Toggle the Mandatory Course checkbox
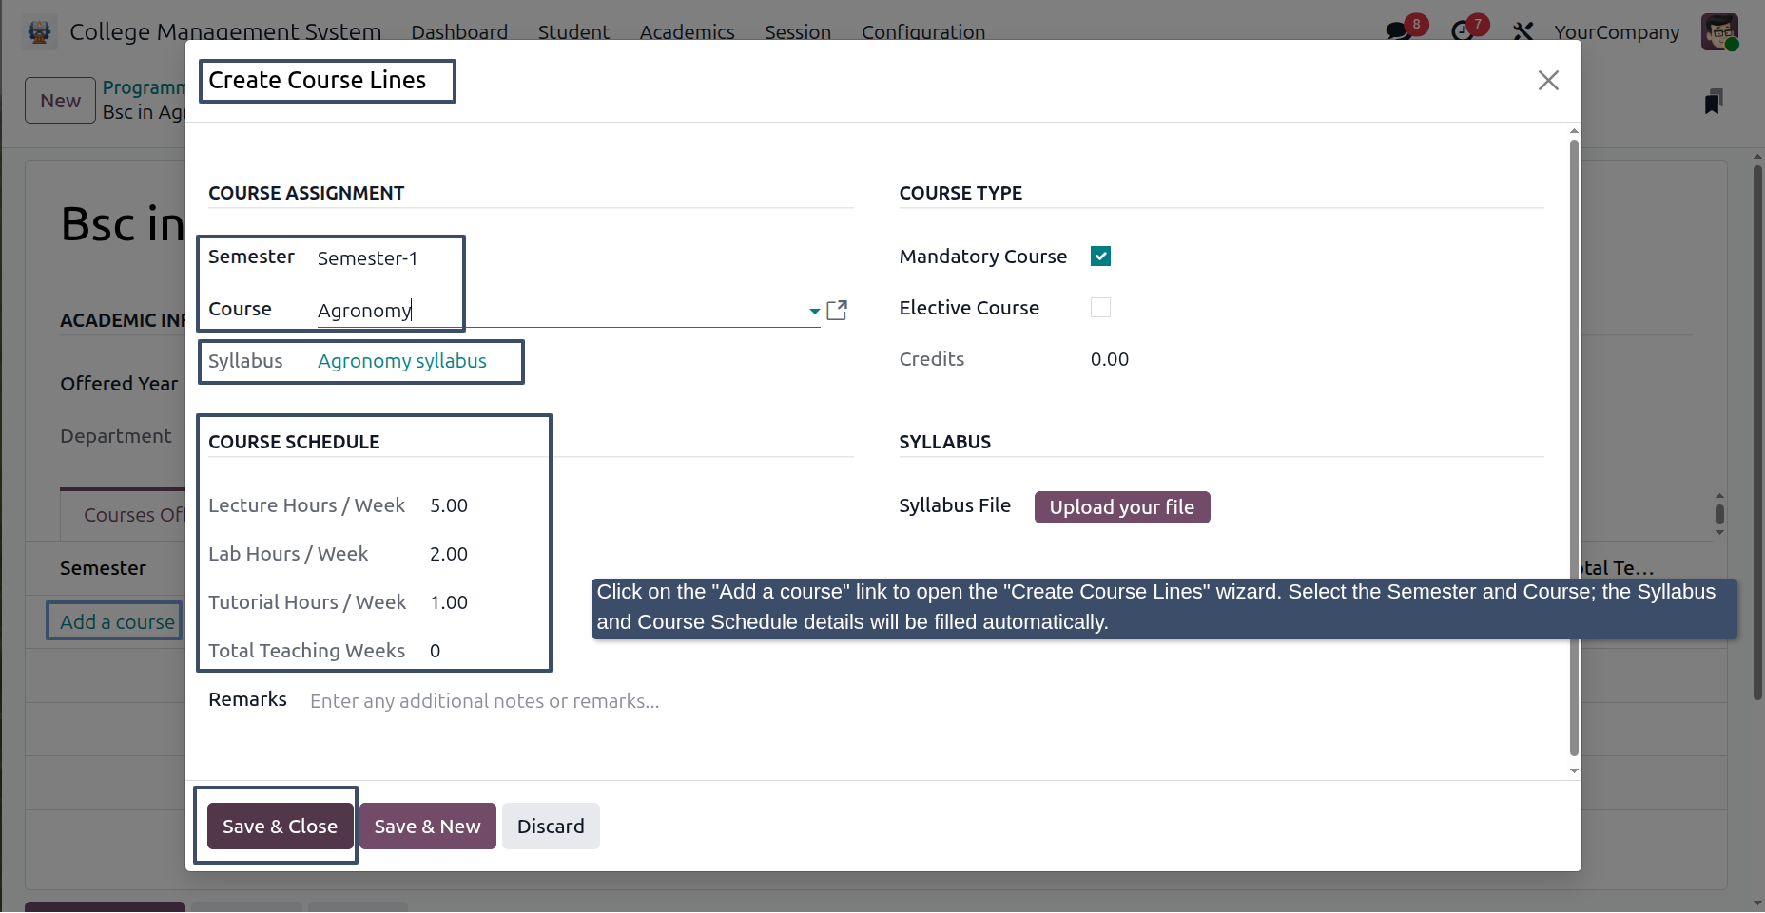1765x913 pixels. click(x=1100, y=257)
